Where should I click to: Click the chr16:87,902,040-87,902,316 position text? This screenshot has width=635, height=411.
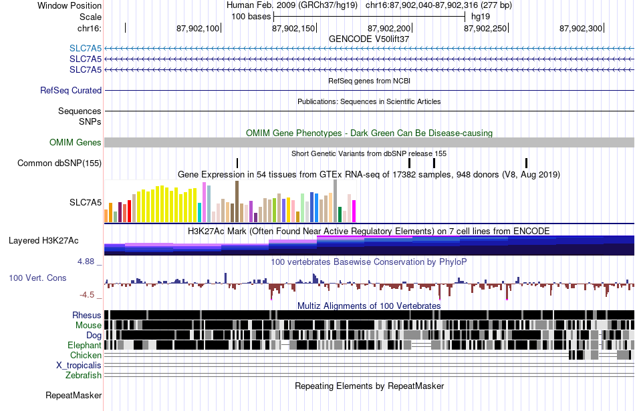click(x=438, y=5)
